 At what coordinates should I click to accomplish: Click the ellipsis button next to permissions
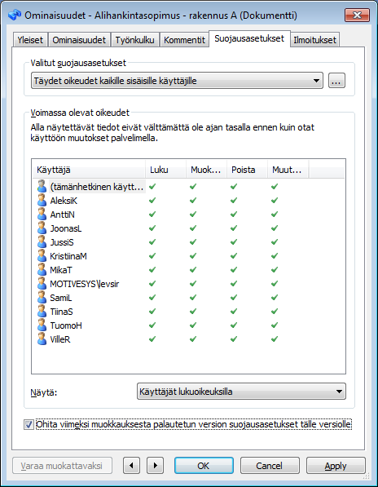[336, 81]
